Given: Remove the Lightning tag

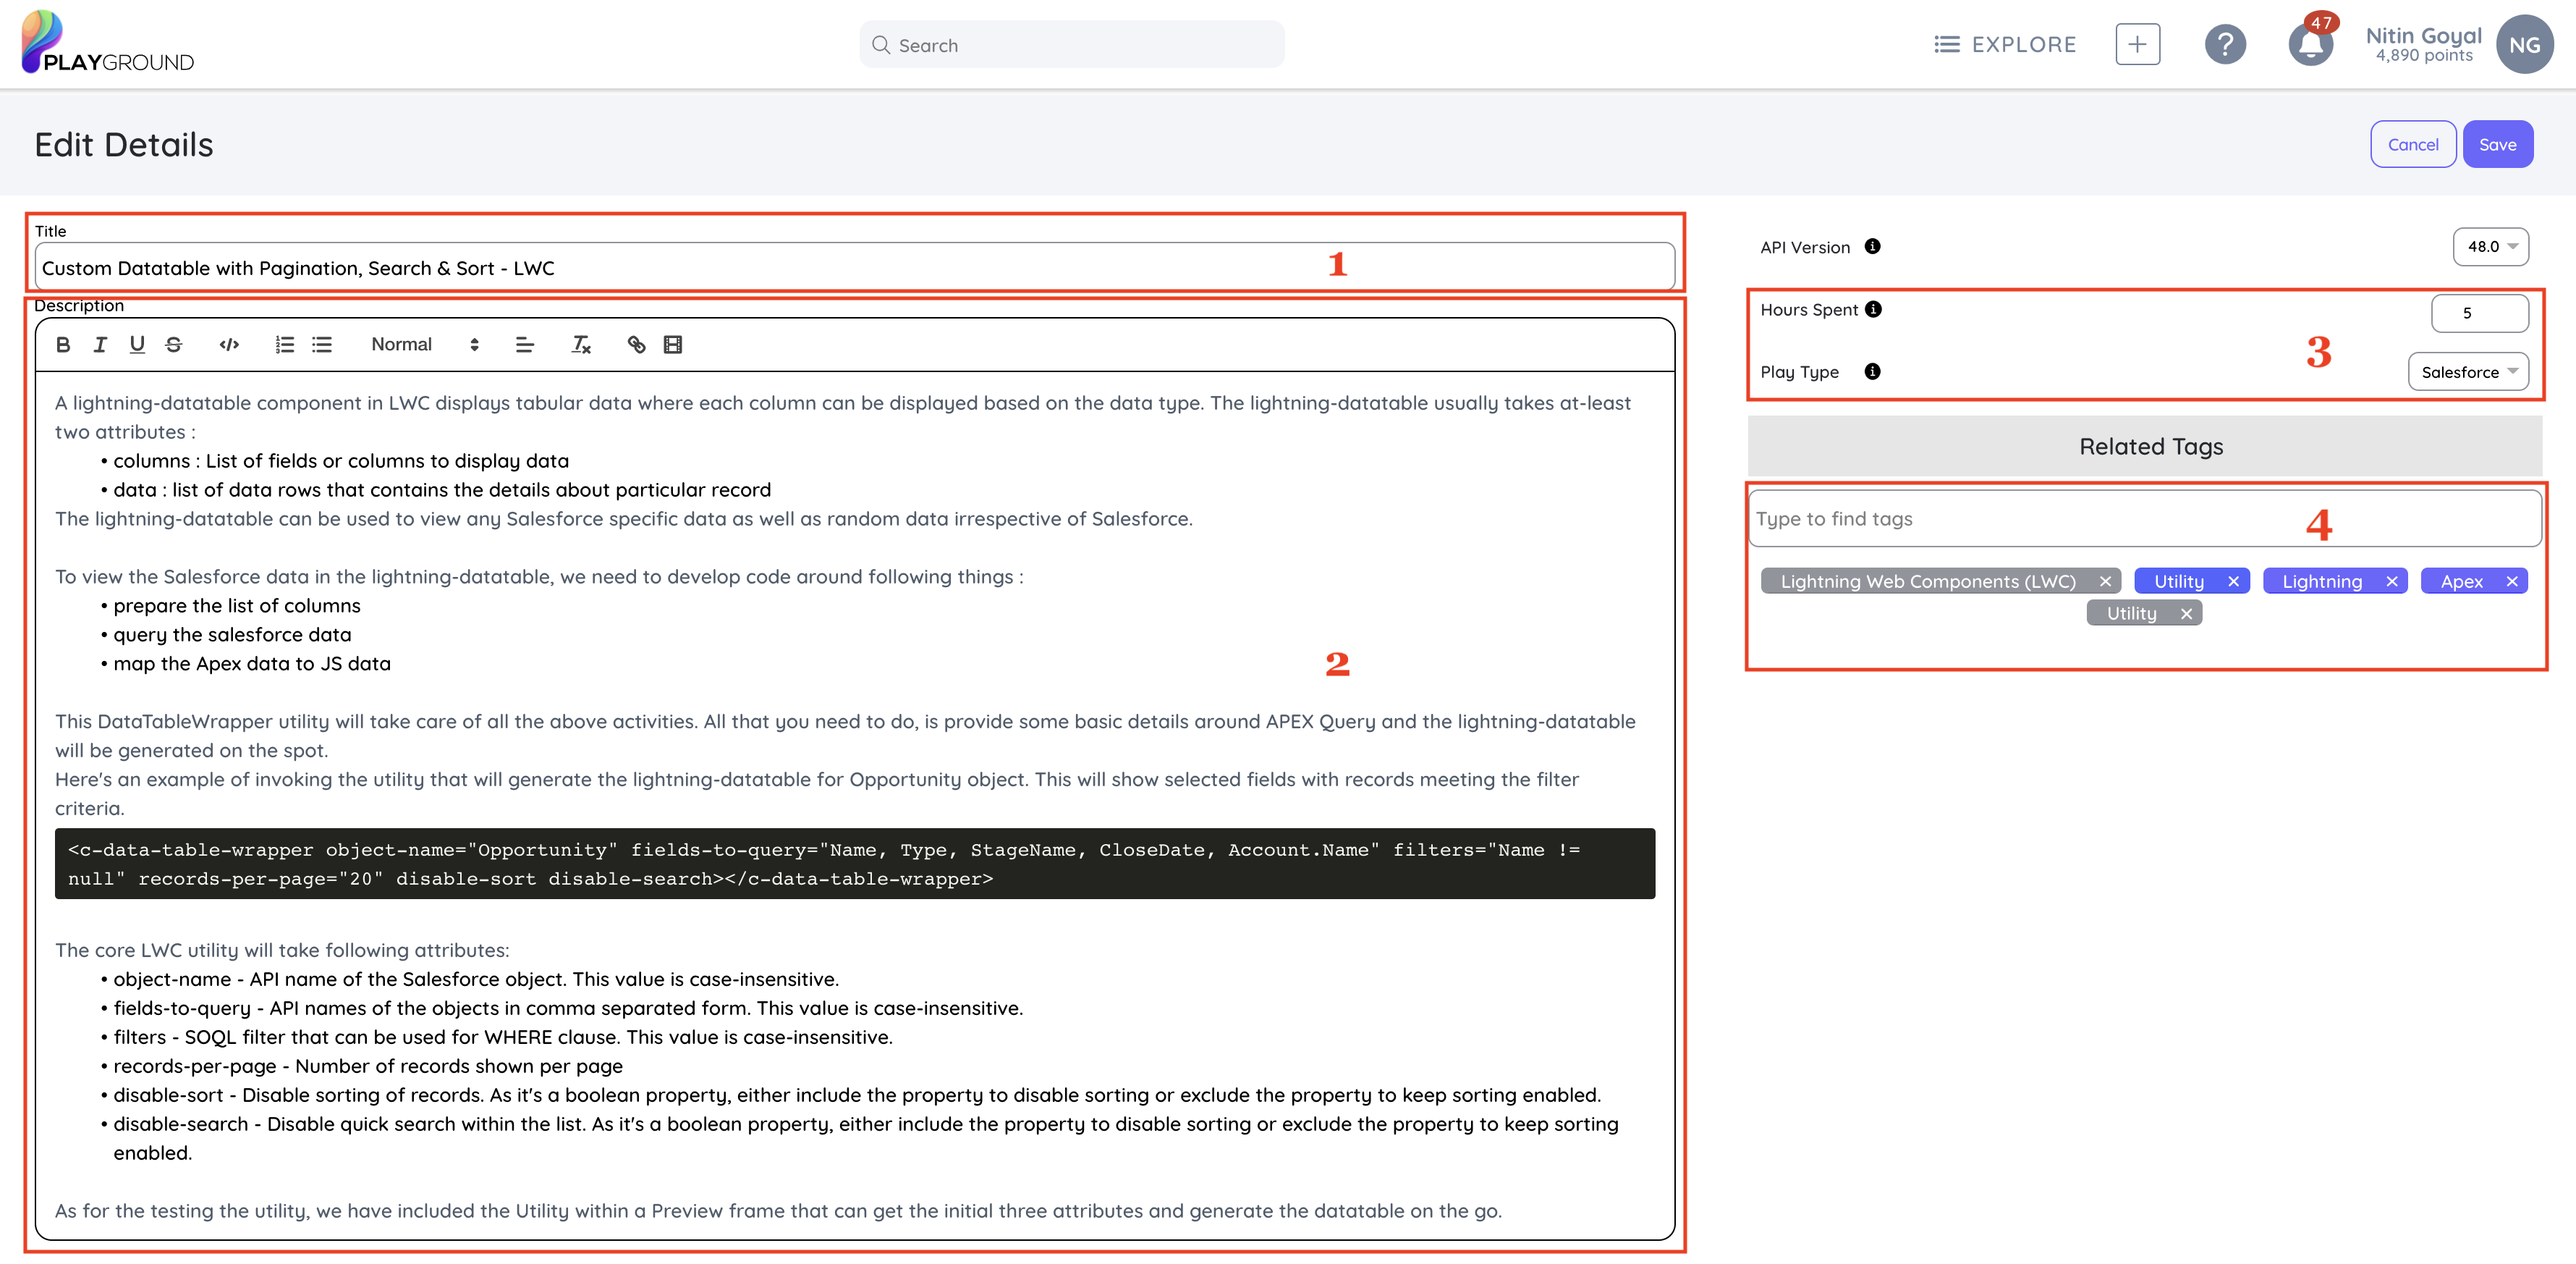Looking at the screenshot, I should pos(2392,583).
